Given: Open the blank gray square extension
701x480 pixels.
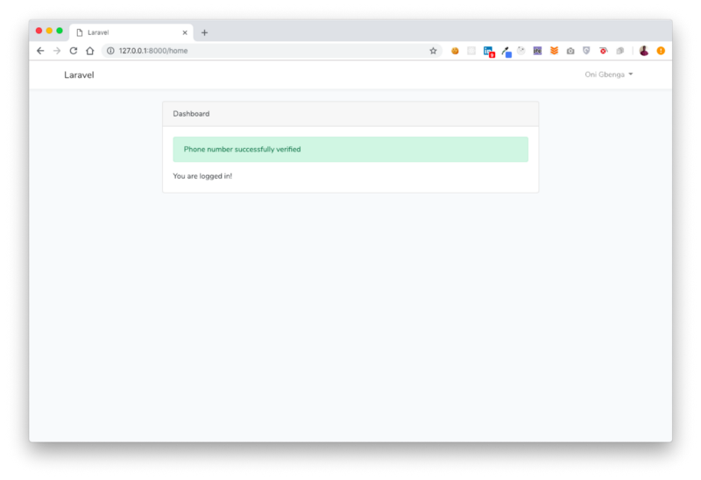Looking at the screenshot, I should tap(471, 51).
